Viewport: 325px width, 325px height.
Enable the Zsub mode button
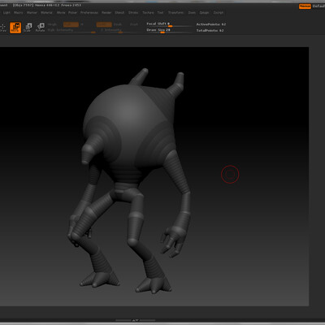pyautogui.click(x=118, y=24)
